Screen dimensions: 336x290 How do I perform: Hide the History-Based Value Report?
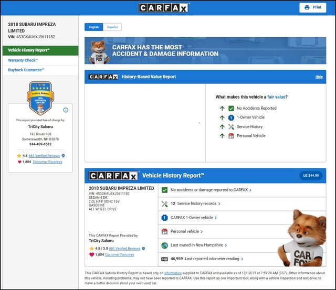(x=319, y=77)
